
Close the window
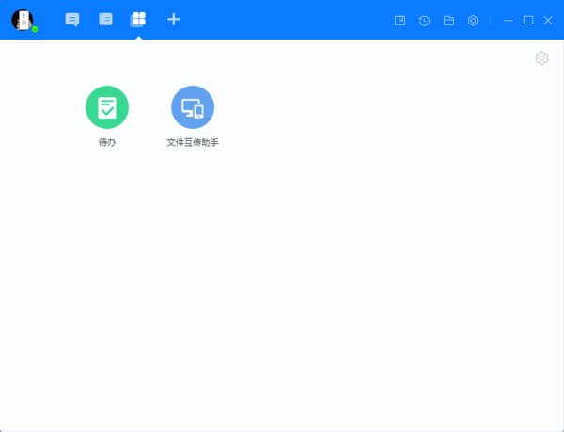[548, 20]
